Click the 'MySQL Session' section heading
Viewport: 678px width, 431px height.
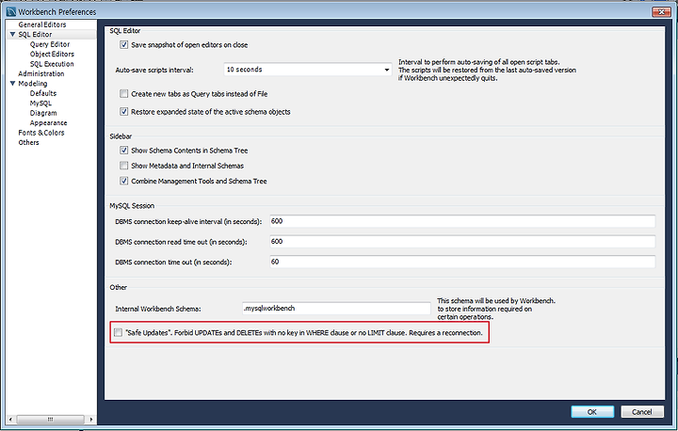tap(132, 206)
